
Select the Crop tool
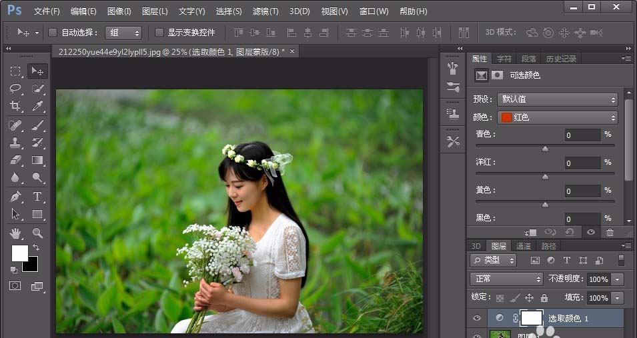pyautogui.click(x=15, y=106)
